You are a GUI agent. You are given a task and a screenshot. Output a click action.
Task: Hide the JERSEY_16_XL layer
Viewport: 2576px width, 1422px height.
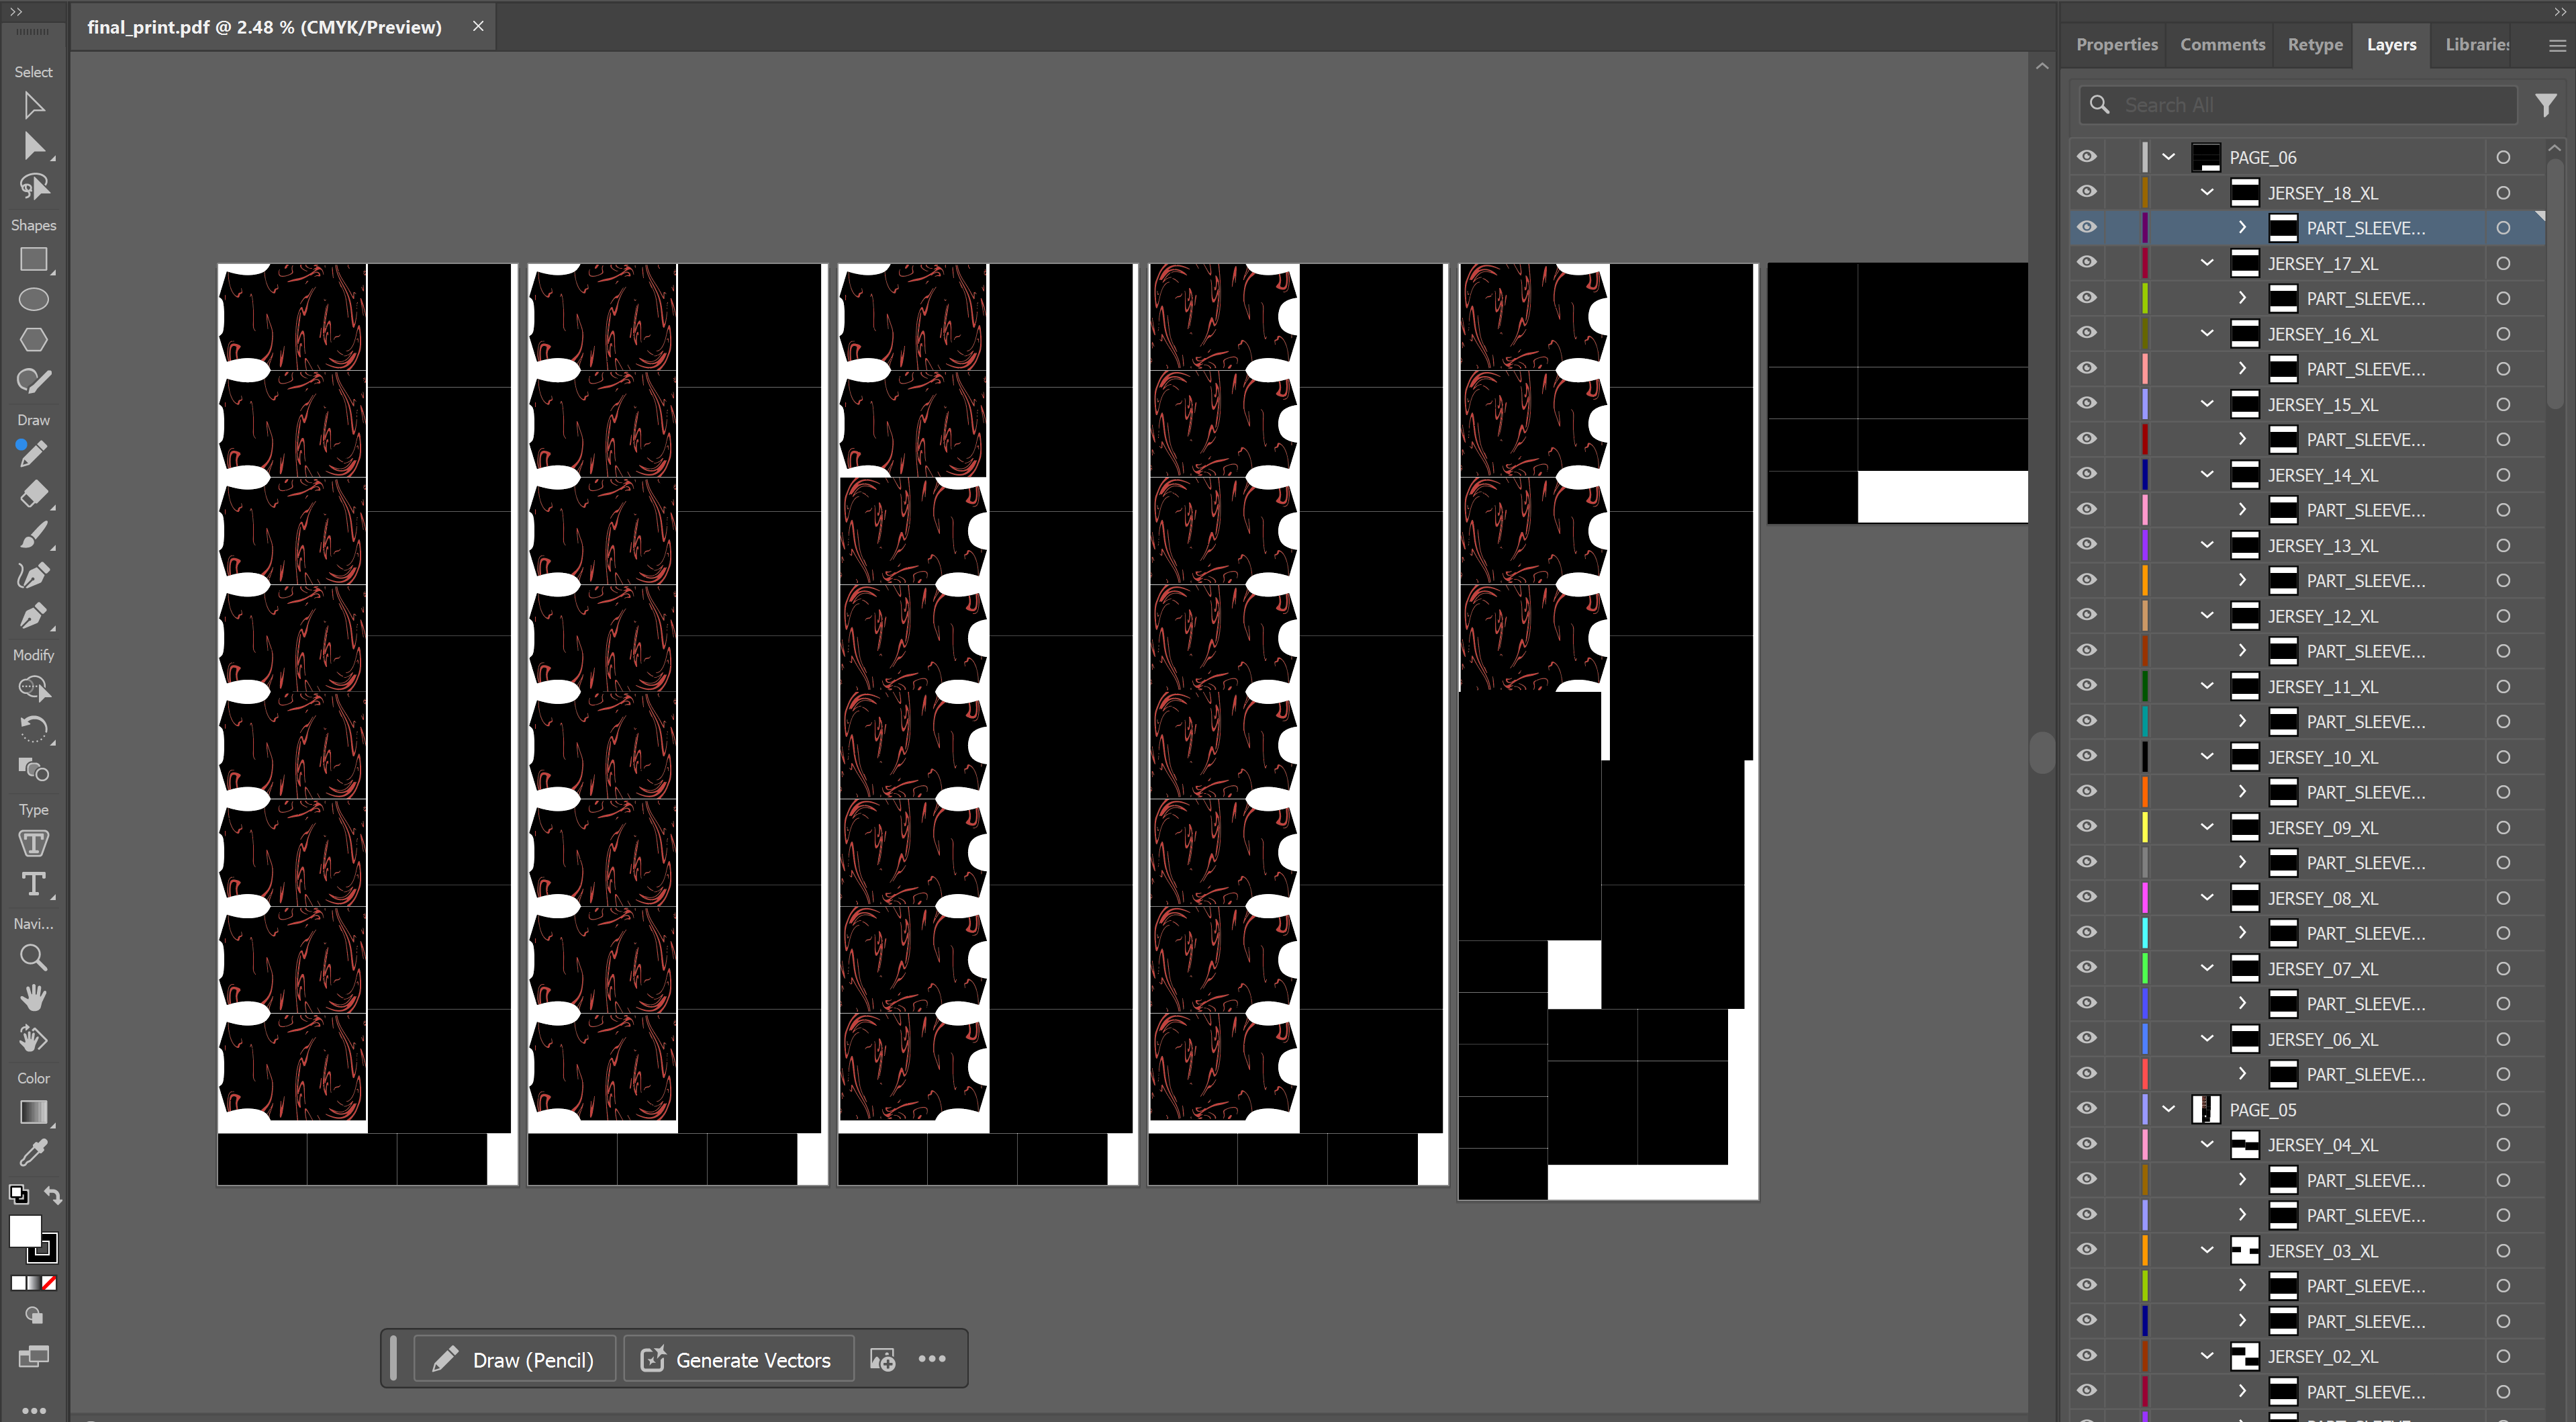(2087, 333)
